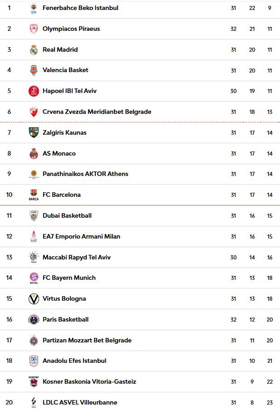The image size is (280, 410).
Task: Click the Fenerbahce Beko Istanbul team logo
Action: tap(34, 8)
